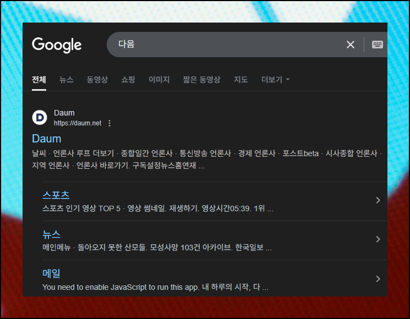The height and width of the screenshot is (319, 410).
Task: Open the three-dot menu next to daum.net
Action: point(110,123)
